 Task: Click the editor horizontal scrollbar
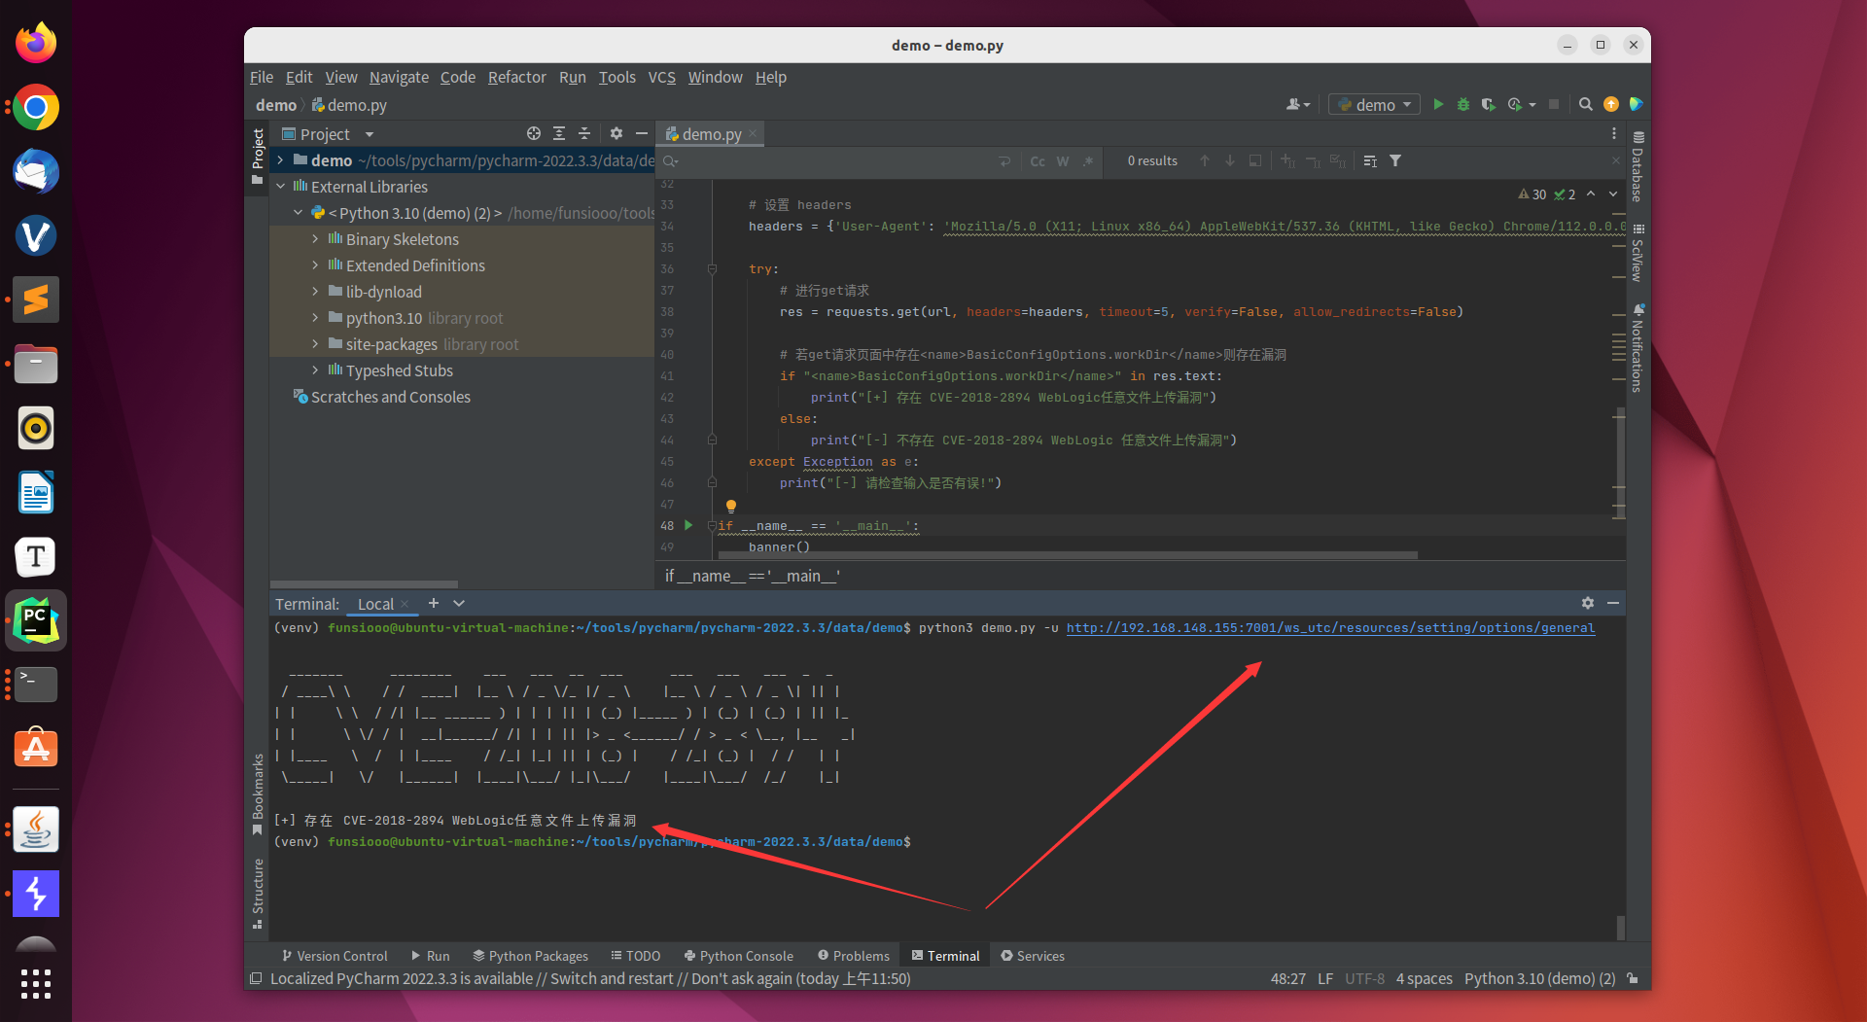pos(1068,555)
